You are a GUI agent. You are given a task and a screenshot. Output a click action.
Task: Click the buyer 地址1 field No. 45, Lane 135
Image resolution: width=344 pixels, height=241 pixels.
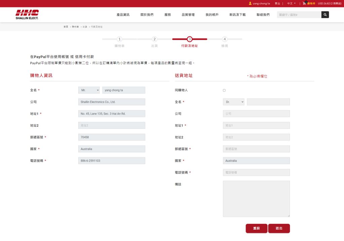tap(112, 114)
